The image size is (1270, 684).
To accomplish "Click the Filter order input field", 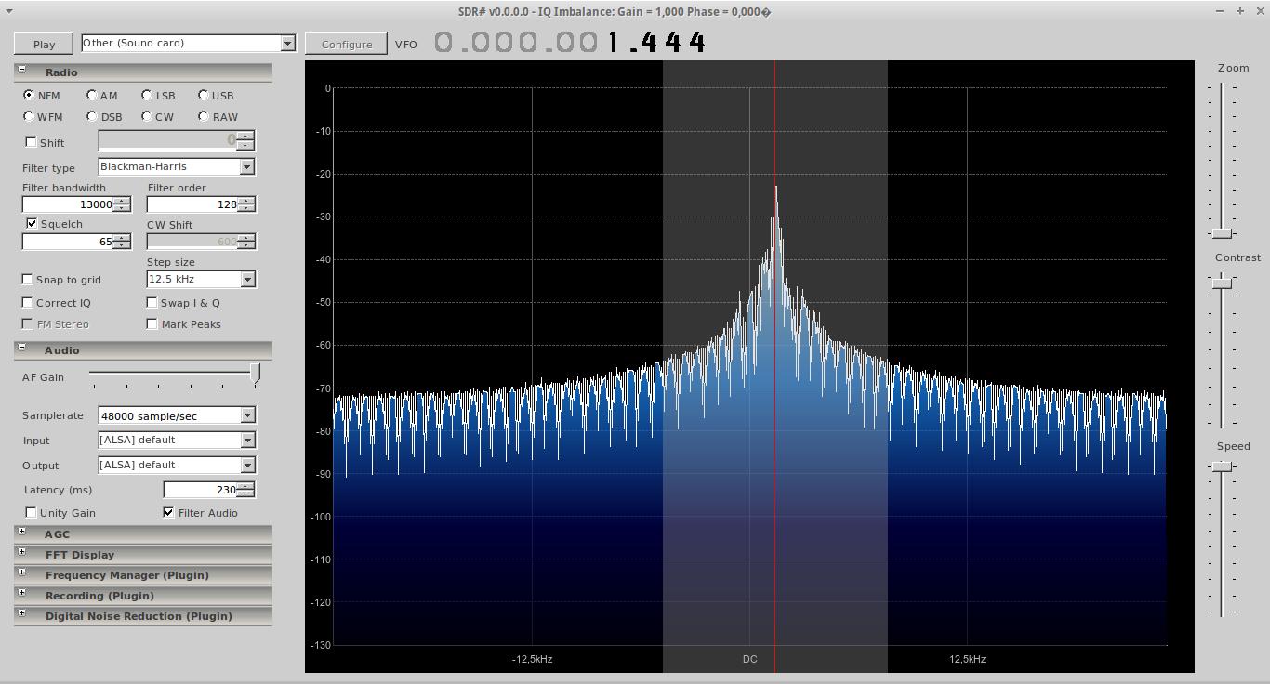I will coord(192,204).
